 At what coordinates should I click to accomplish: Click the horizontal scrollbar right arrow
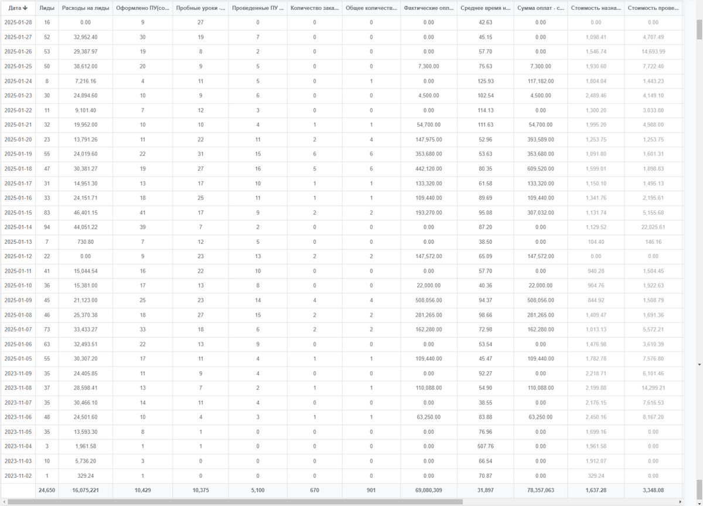click(681, 502)
